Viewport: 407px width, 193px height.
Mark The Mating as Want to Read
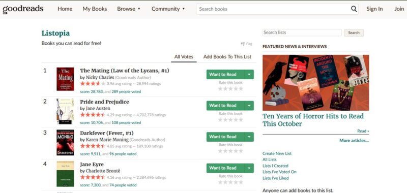point(225,75)
